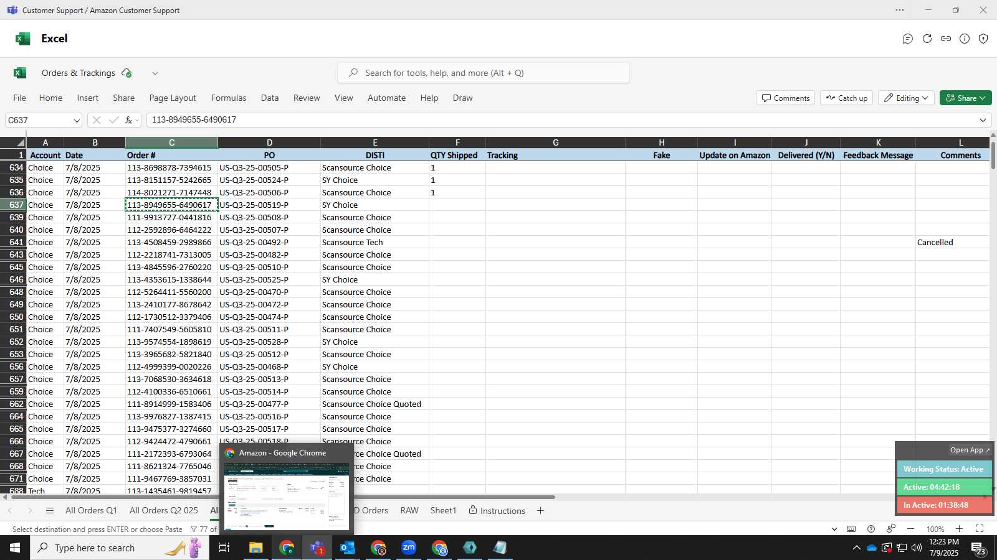Click the vertical scrollbar thumb
Image resolution: width=997 pixels, height=560 pixels.
pos(993,154)
